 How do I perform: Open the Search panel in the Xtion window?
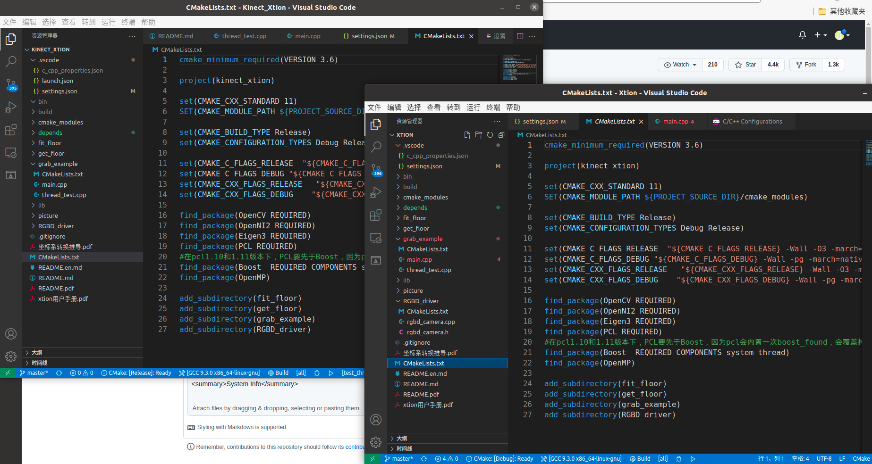click(376, 147)
